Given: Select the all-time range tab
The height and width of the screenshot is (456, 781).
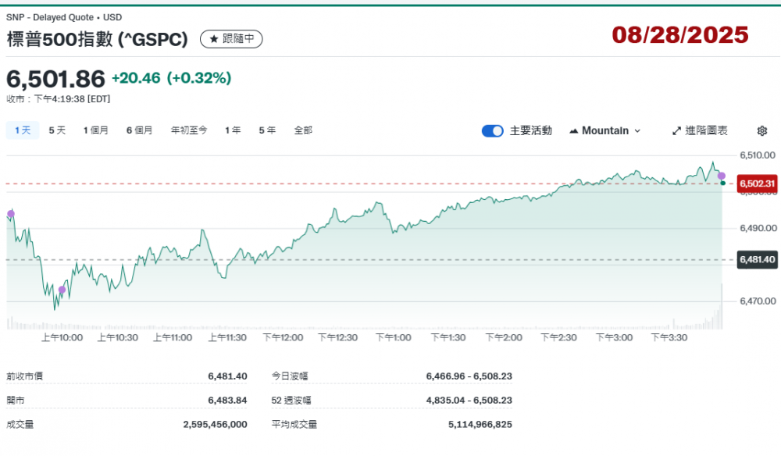Looking at the screenshot, I should click(x=303, y=130).
